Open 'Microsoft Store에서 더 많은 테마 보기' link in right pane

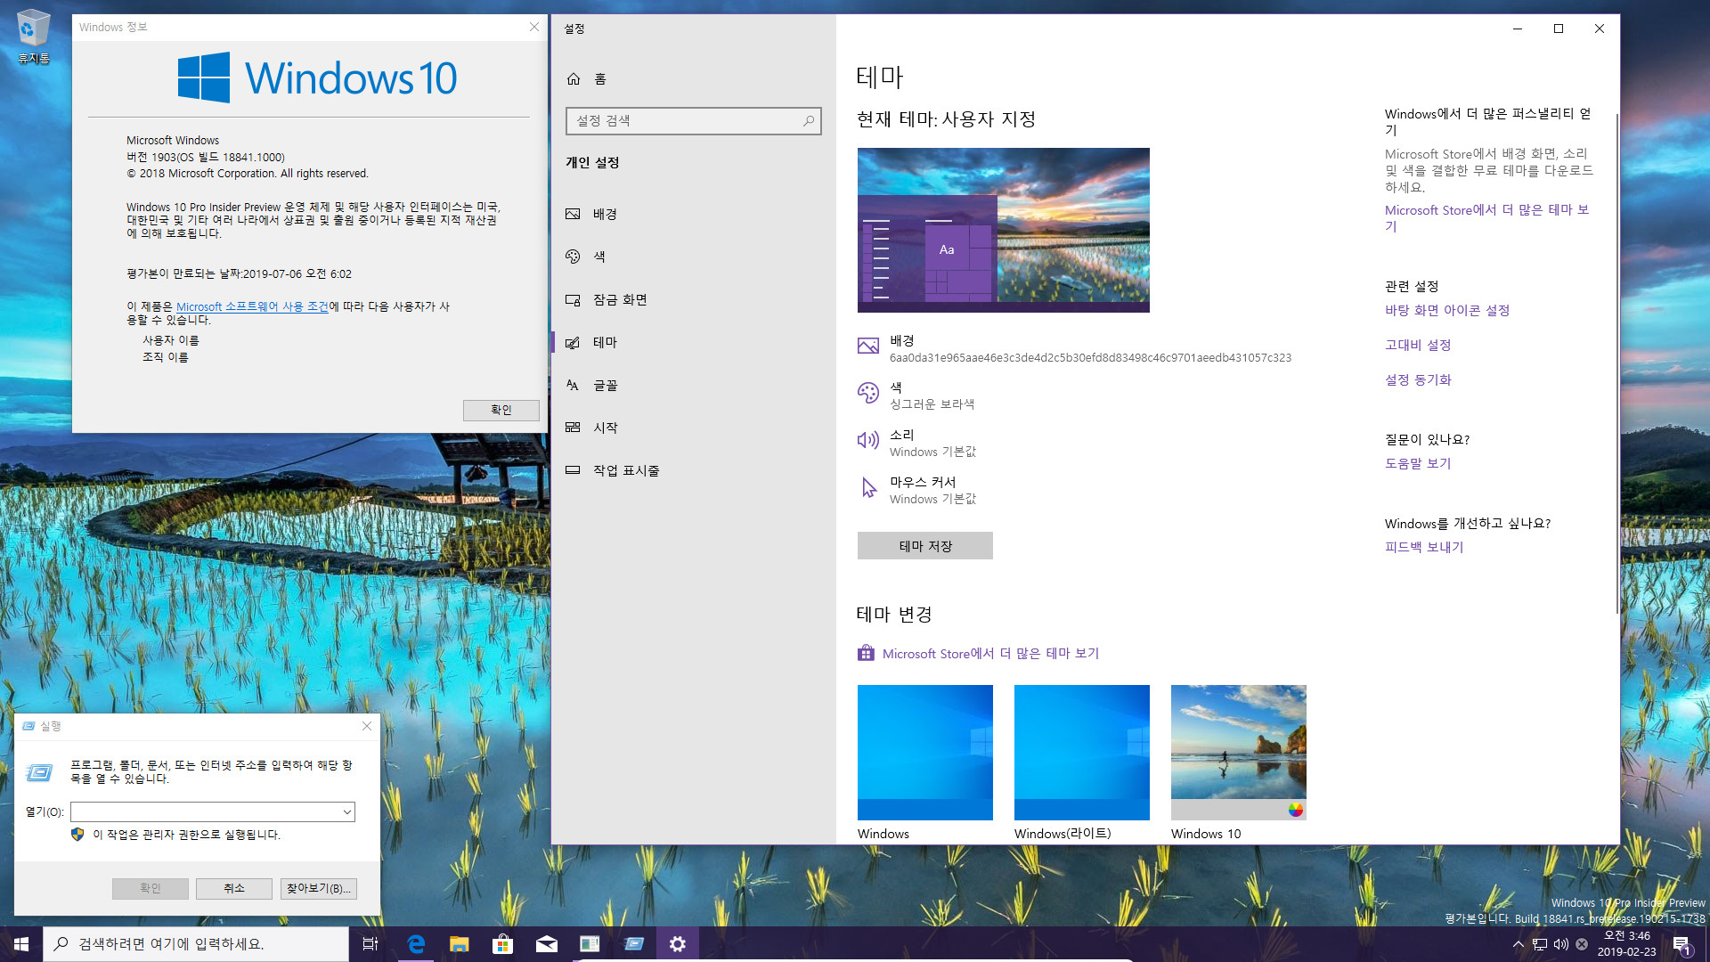click(1486, 218)
